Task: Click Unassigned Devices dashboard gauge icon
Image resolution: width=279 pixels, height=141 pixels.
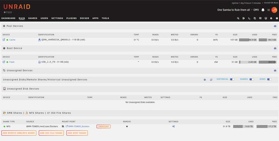Action: [x=275, y=70]
